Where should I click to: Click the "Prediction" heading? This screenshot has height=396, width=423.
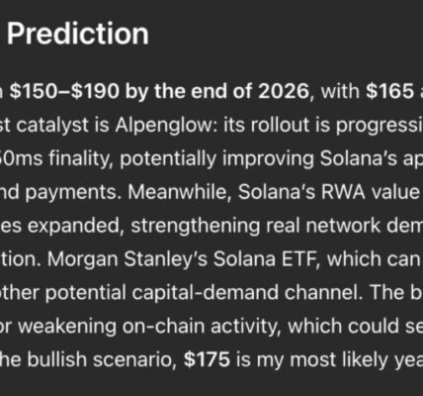tap(78, 34)
